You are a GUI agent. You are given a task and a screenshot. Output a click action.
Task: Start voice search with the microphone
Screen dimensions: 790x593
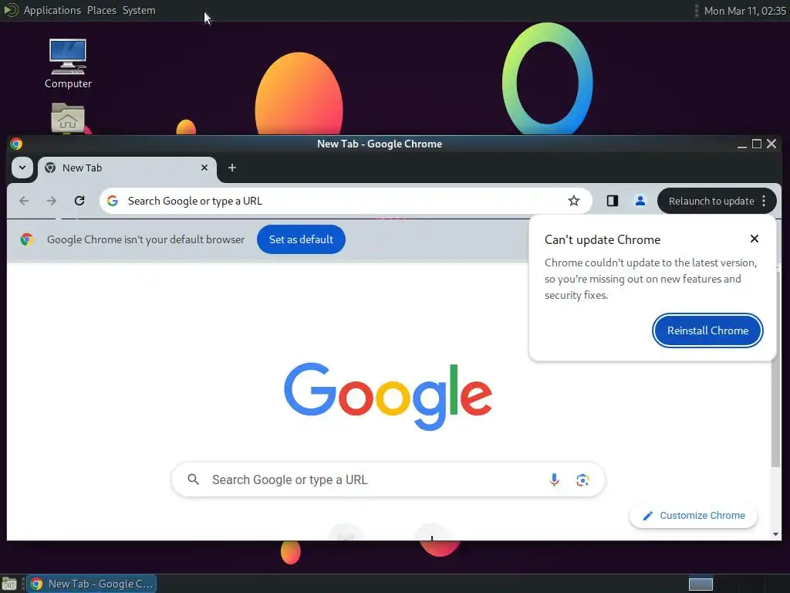(554, 479)
